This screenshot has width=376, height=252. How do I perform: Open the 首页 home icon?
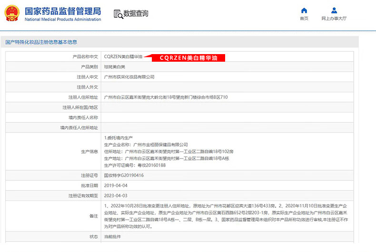click(304, 10)
